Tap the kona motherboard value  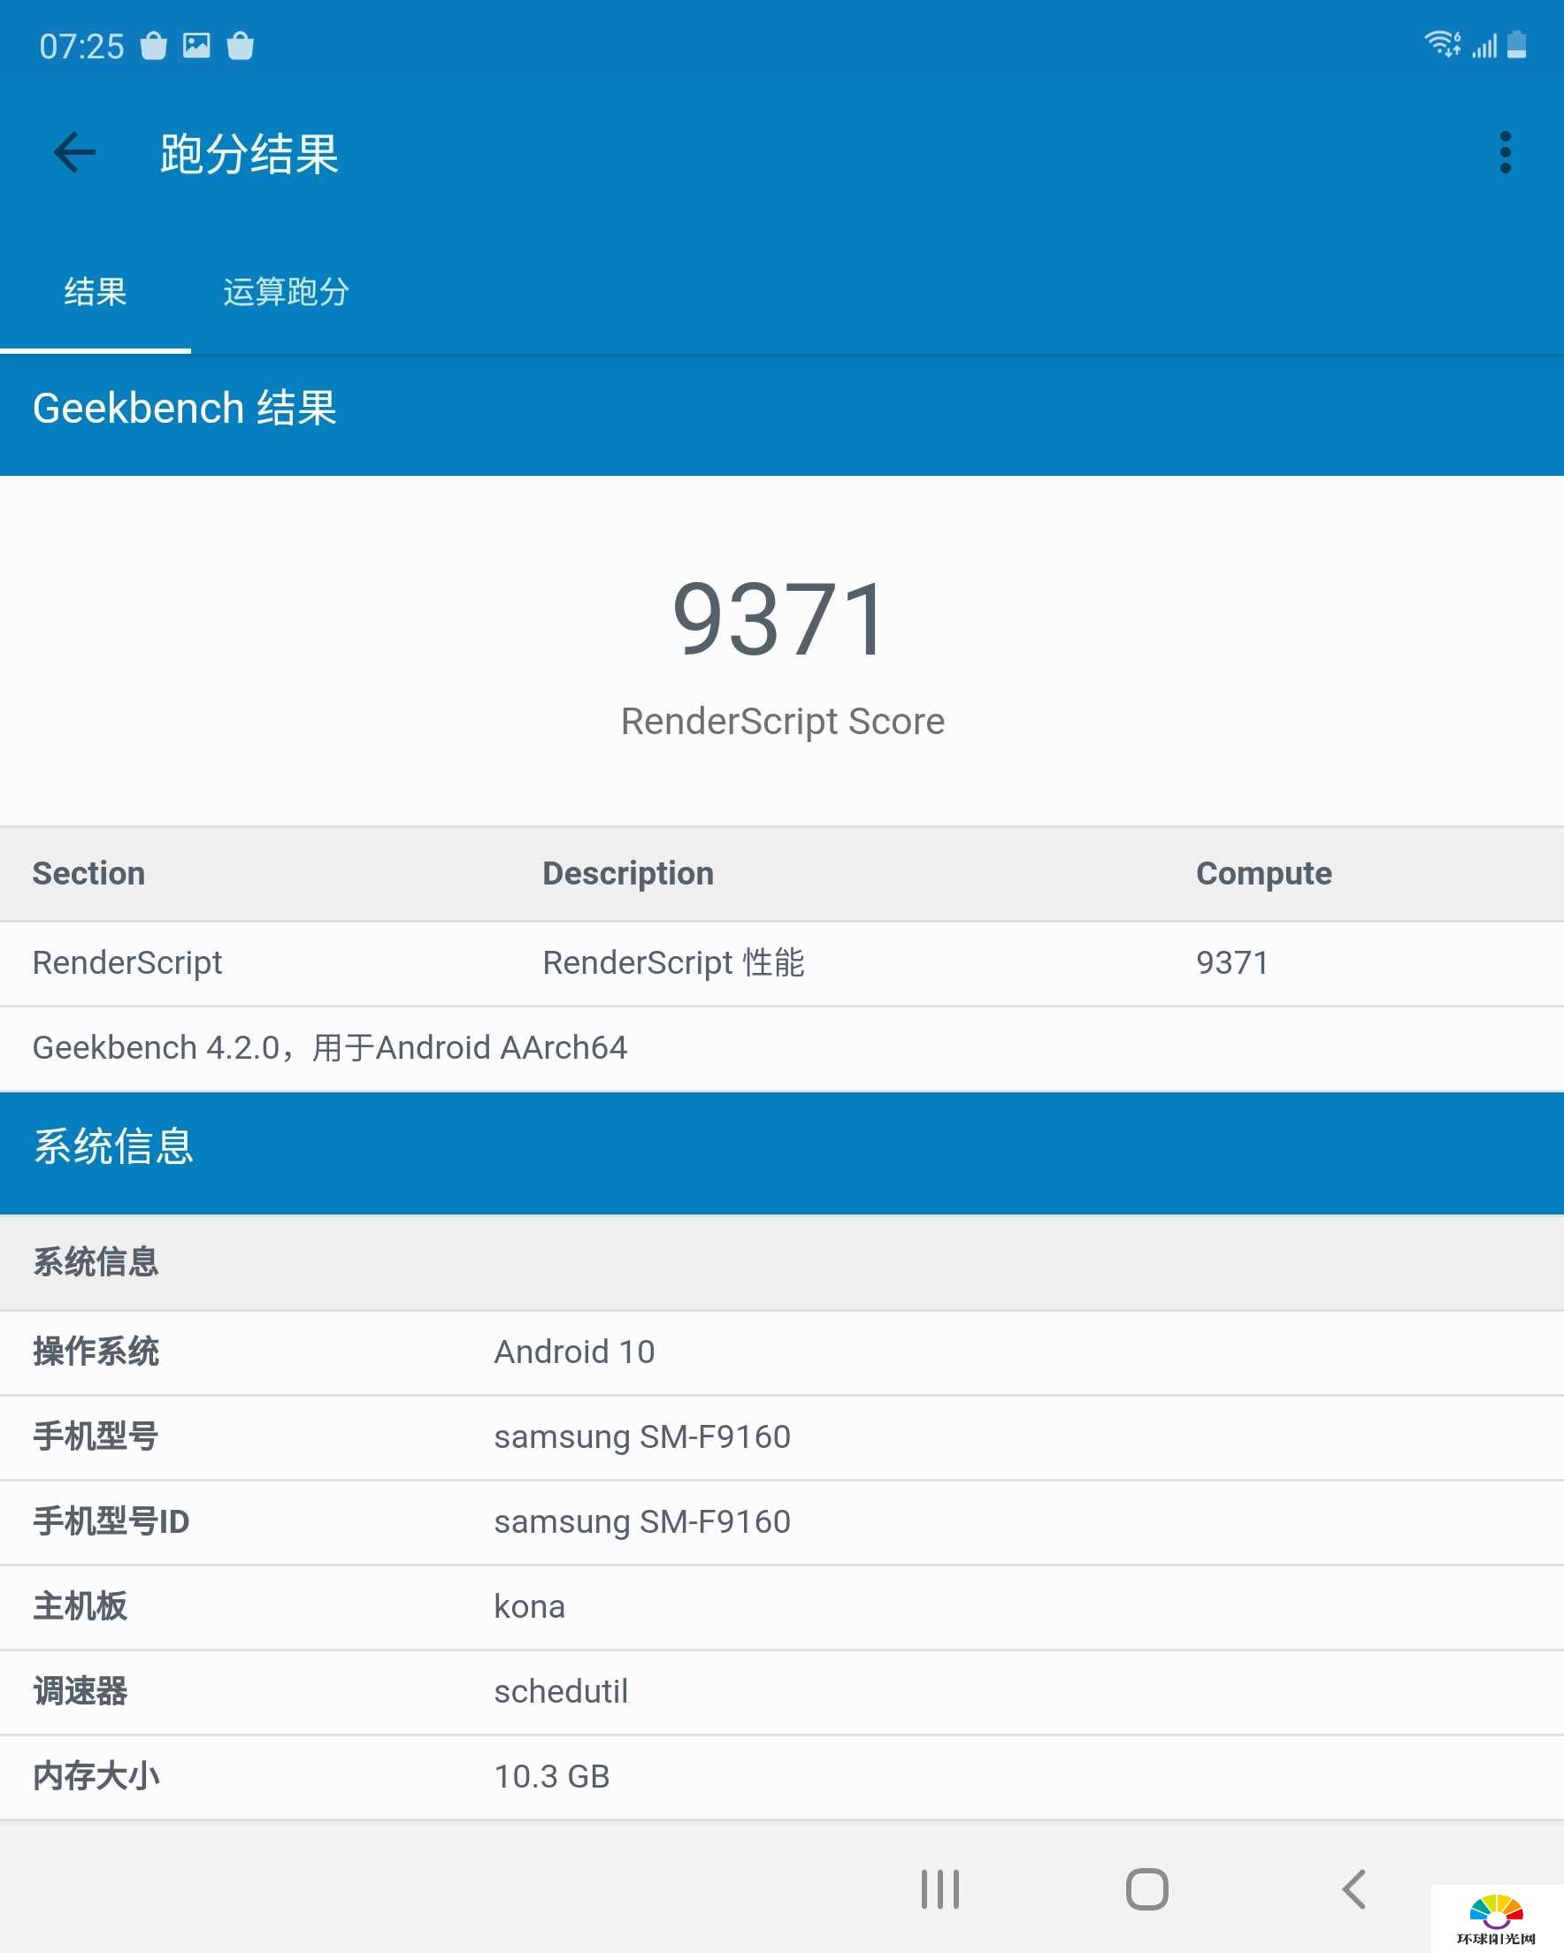(x=530, y=1607)
